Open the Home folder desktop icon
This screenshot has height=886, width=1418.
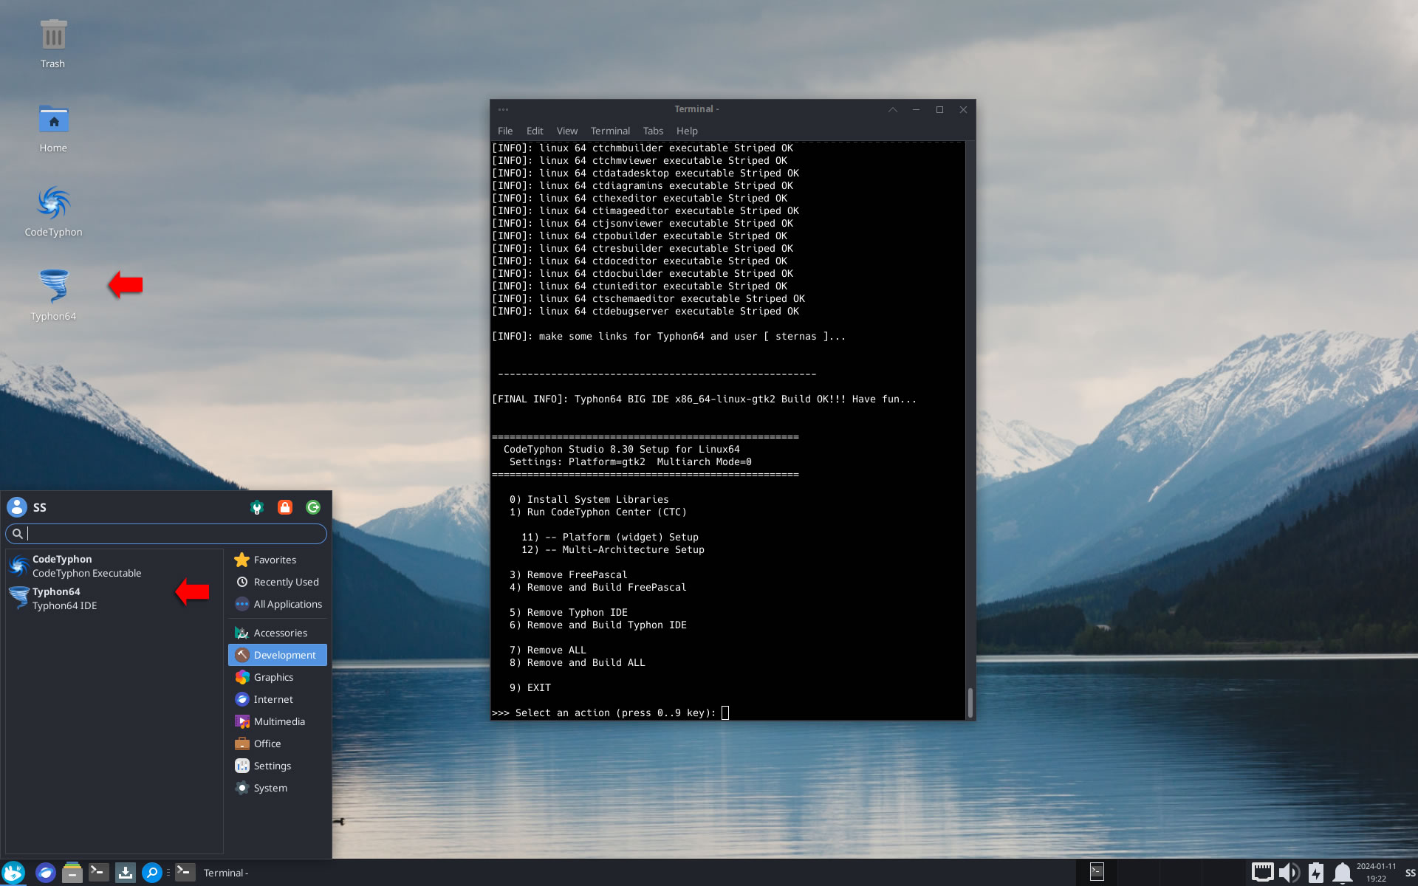tap(53, 128)
